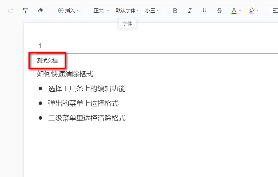Viewport: 278px width, 177px height.
Task: Open the 插入 insert menu
Action: coord(68,11)
